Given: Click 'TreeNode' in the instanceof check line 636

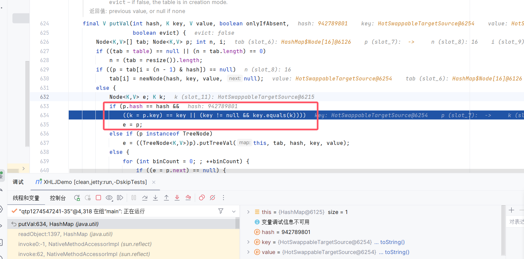Looking at the screenshot, I should click(x=196, y=134).
